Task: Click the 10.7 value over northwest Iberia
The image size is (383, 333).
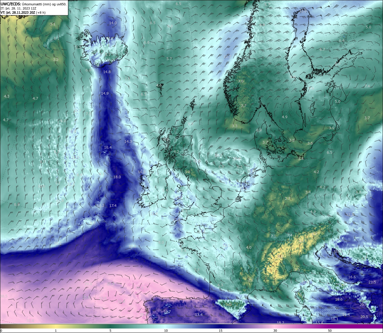Action: [x=167, y=312]
